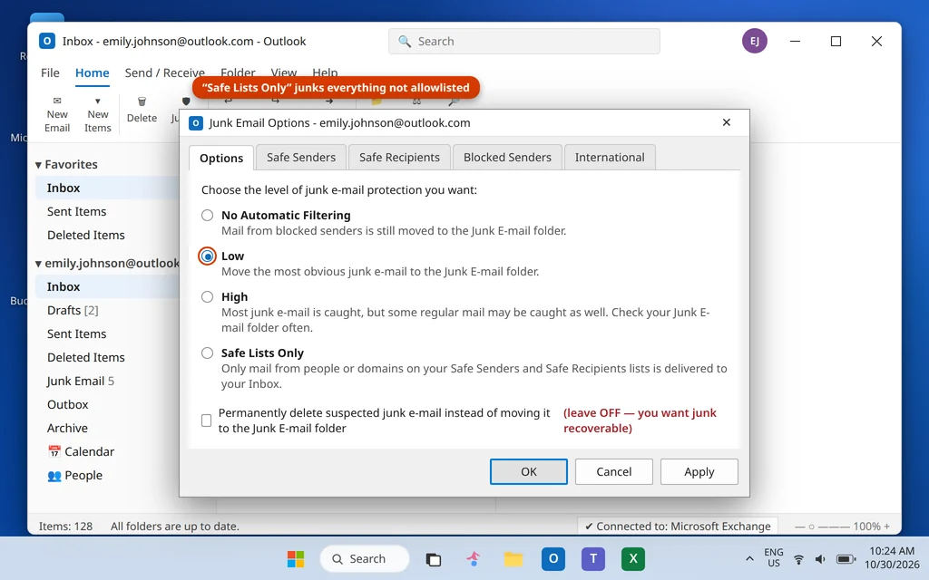Image resolution: width=929 pixels, height=580 pixels.
Task: Click the zoom out minus in the status bar
Action: point(799,527)
